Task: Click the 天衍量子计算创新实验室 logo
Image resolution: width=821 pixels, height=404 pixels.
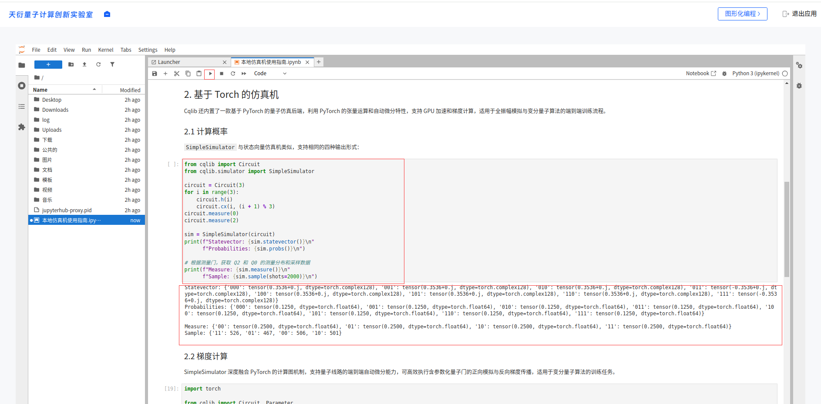Action: pyautogui.click(x=51, y=15)
